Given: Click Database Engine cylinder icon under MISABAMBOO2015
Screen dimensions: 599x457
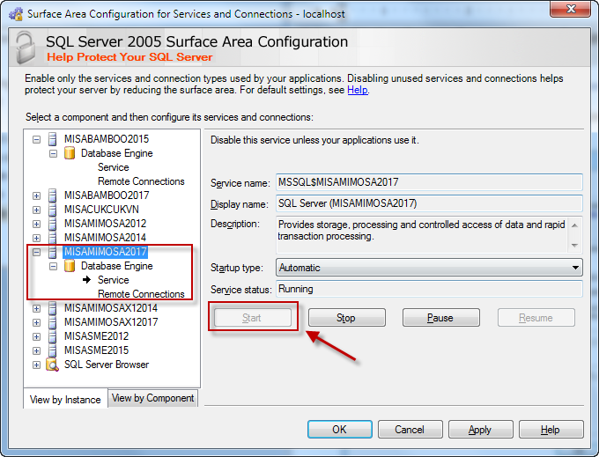Looking at the screenshot, I should 70,153.
